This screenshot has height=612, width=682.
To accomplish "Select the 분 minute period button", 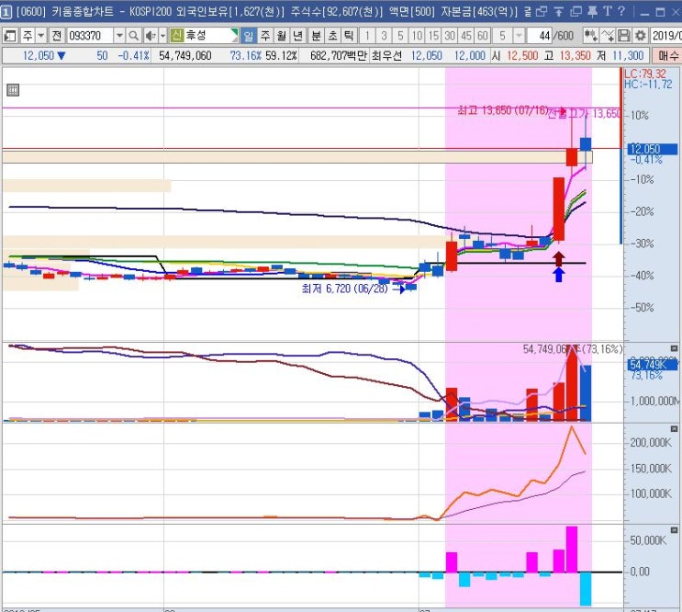I will click(x=316, y=36).
